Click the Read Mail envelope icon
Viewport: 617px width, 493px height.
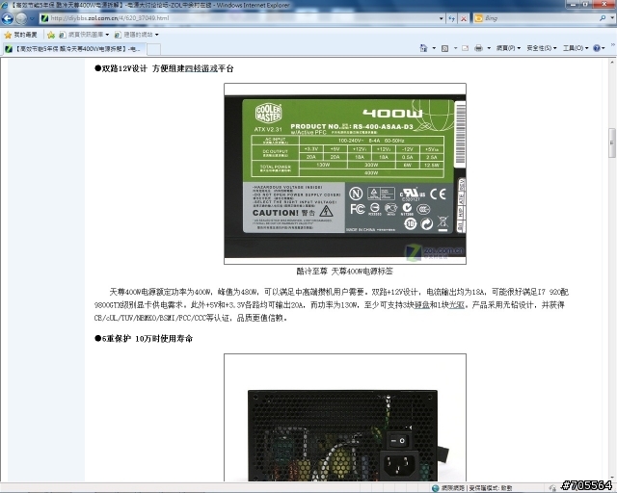click(465, 48)
